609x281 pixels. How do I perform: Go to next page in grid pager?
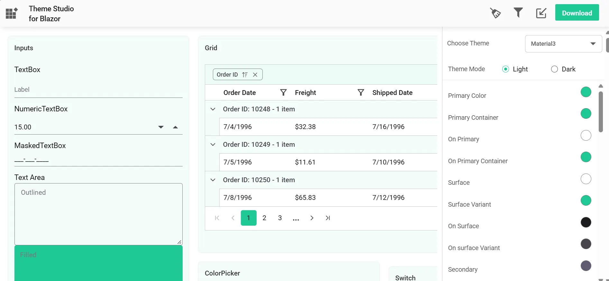click(312, 218)
